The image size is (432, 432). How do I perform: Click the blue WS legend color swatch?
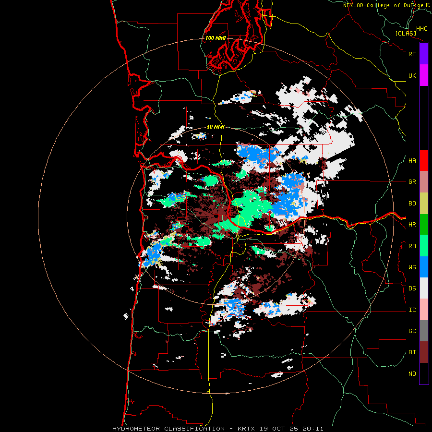coord(424,267)
